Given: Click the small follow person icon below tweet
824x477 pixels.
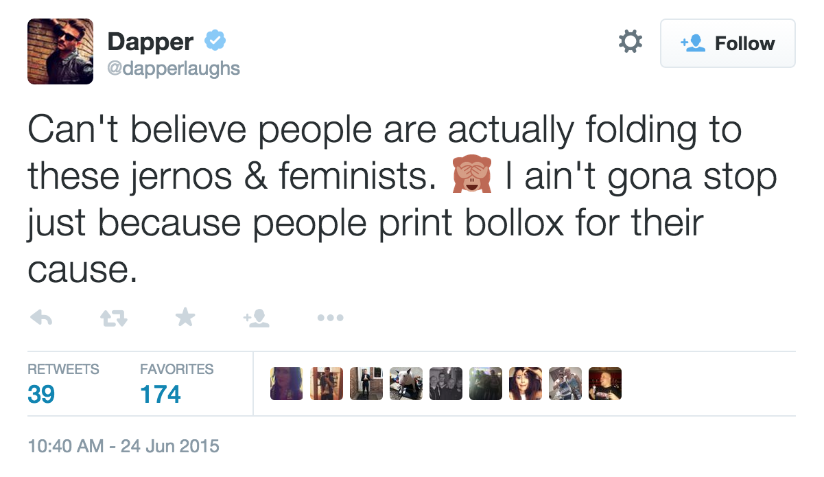Looking at the screenshot, I should point(256,317).
